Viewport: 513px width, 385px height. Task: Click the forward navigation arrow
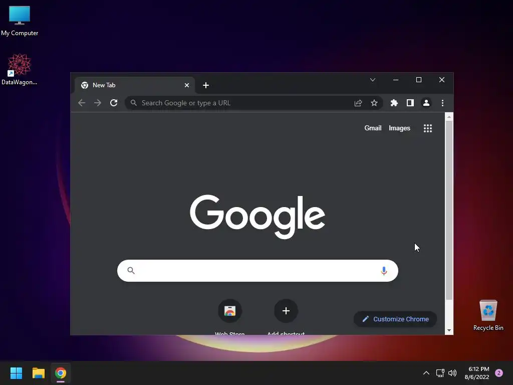[98, 103]
